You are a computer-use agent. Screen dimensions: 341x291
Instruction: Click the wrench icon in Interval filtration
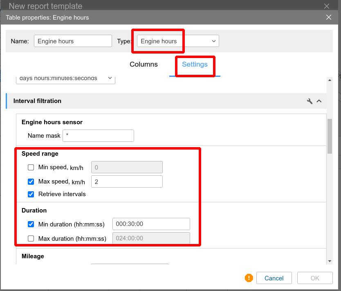click(x=310, y=101)
